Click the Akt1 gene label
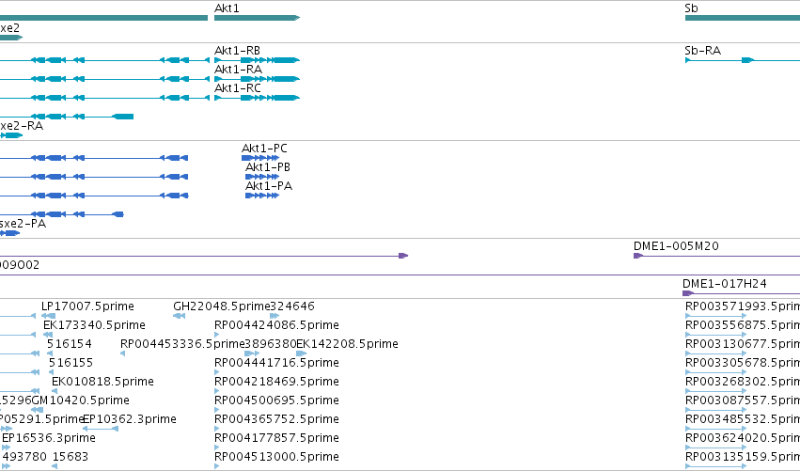This screenshot has height=471, width=800. (227, 8)
